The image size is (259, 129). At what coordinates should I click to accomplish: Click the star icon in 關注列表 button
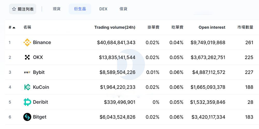(14, 9)
